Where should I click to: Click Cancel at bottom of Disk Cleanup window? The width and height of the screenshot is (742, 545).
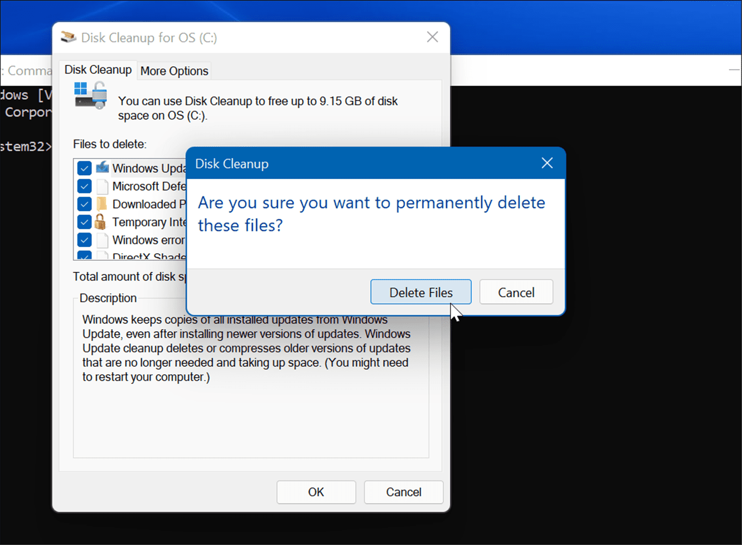tap(404, 492)
